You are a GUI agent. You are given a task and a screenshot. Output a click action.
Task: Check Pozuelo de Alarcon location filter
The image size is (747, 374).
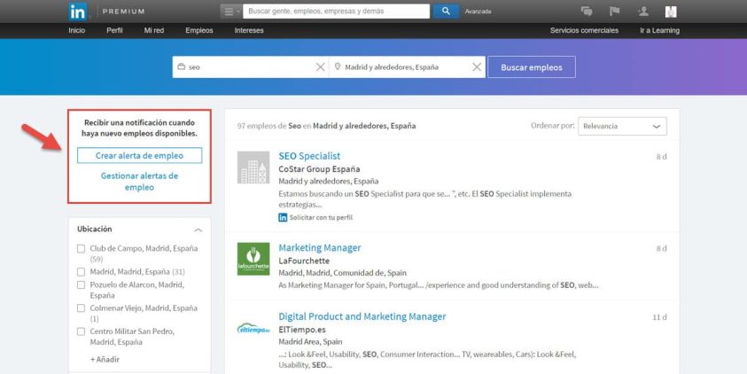[81, 284]
